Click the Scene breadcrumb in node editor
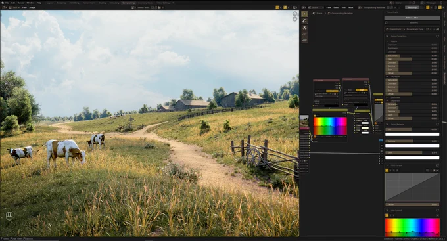This screenshot has height=241, width=447. [x=318, y=13]
